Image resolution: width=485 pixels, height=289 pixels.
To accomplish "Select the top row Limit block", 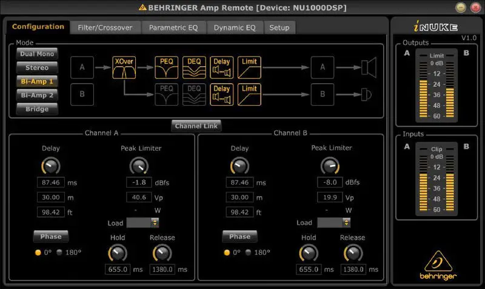I will (x=250, y=69).
